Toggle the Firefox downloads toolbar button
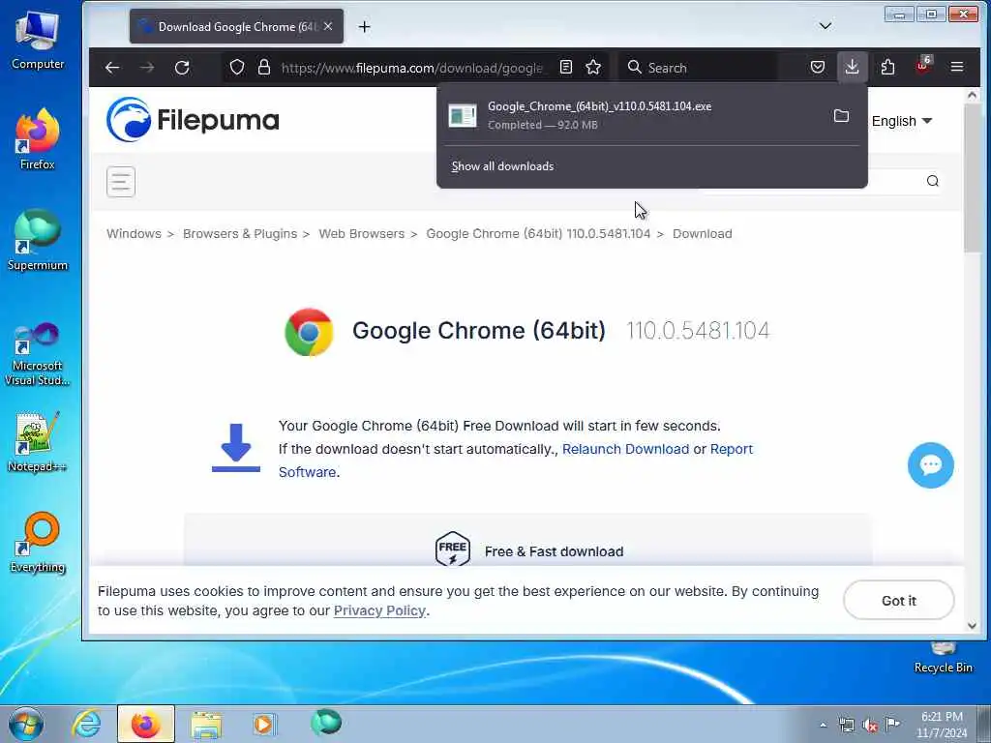The image size is (991, 743). pos(852,67)
